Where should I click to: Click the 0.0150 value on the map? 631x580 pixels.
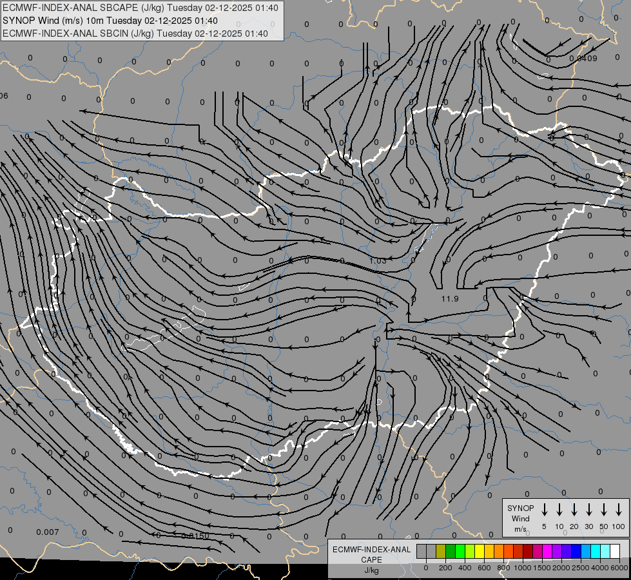[195, 536]
